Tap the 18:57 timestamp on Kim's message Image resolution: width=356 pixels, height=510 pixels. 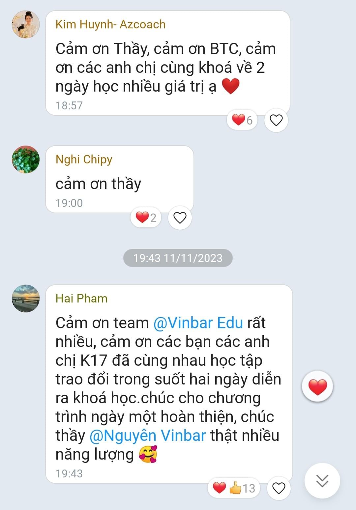click(69, 105)
